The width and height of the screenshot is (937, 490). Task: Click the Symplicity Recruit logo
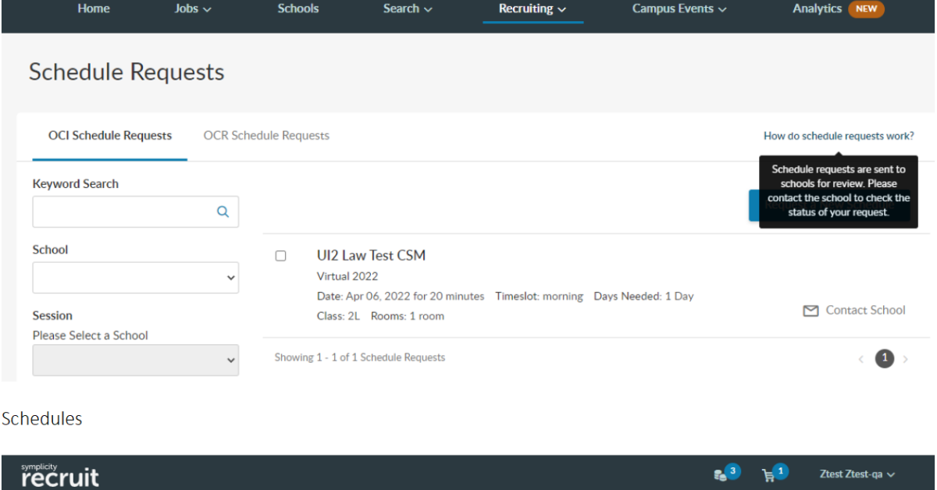pyautogui.click(x=60, y=474)
